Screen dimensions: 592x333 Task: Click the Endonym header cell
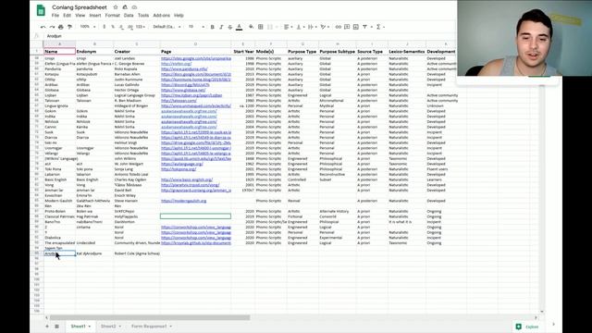[94, 52]
